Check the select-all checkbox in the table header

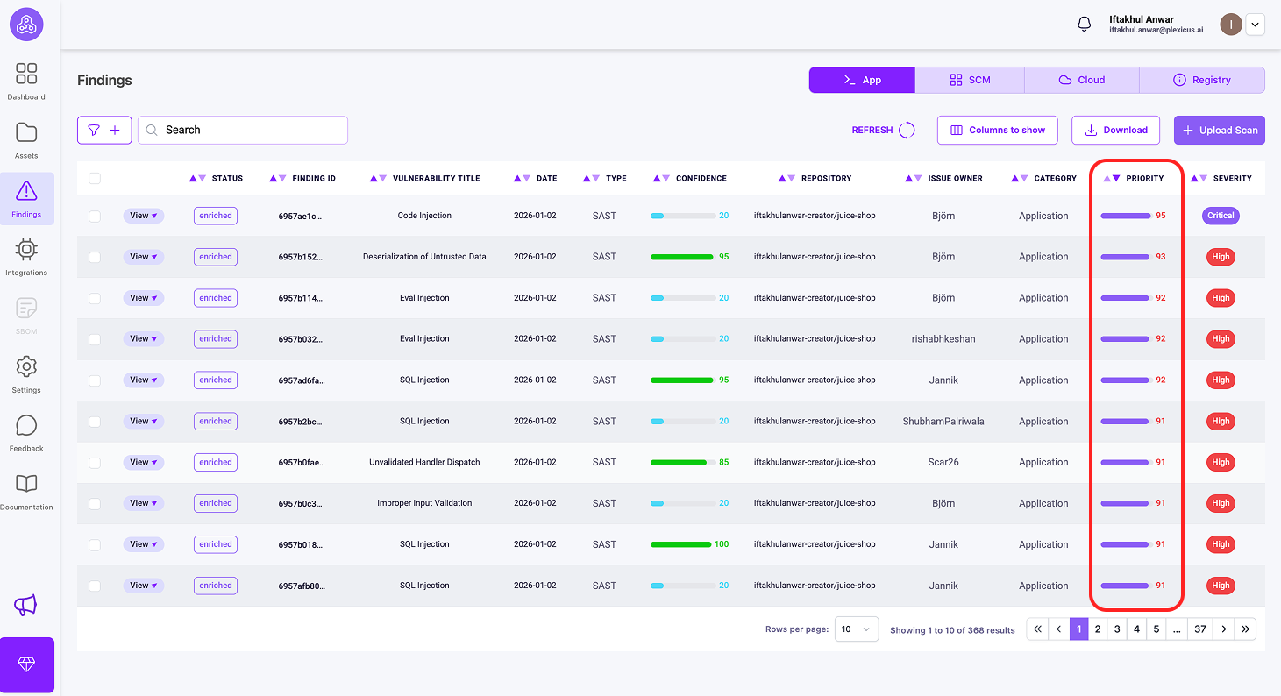click(95, 177)
